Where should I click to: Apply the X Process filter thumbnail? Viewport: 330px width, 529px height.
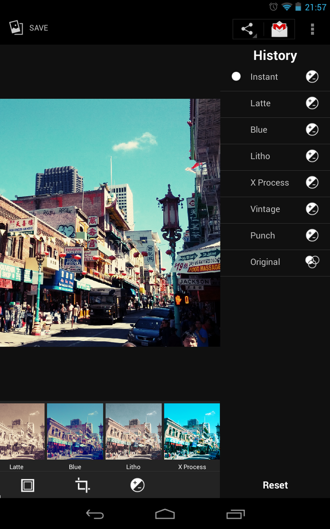click(x=192, y=432)
